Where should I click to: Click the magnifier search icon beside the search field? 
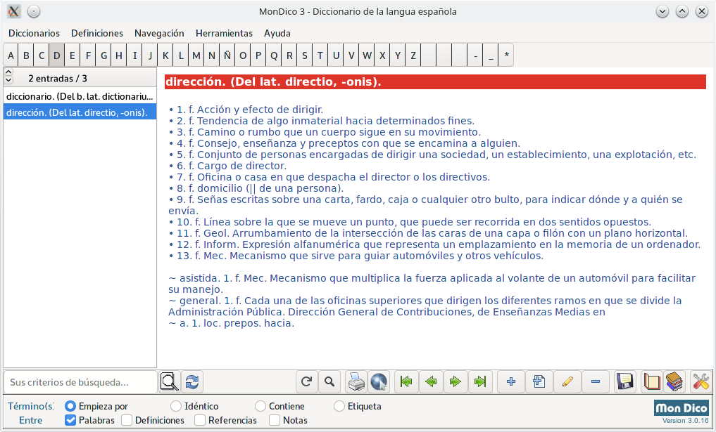coord(170,382)
